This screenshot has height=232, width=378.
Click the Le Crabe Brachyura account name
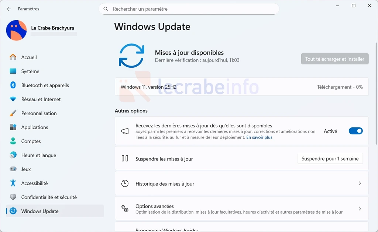coord(52,28)
